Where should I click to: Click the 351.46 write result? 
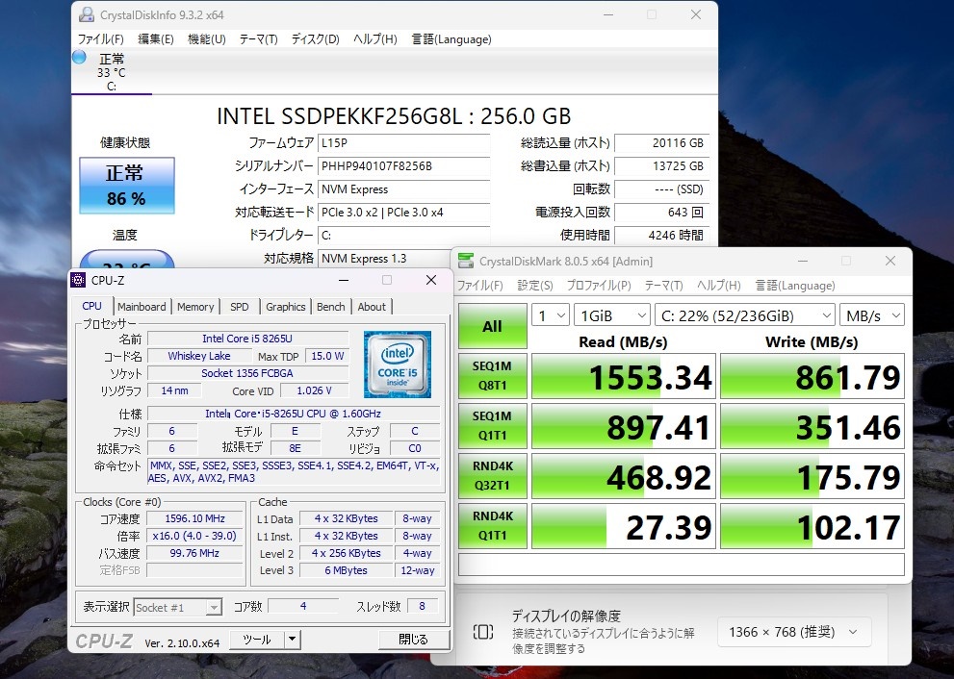[x=812, y=425]
